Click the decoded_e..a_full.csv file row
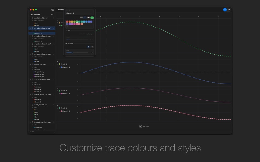Image resolution: width=260 pixels, height=162 pixels. pos(42,122)
